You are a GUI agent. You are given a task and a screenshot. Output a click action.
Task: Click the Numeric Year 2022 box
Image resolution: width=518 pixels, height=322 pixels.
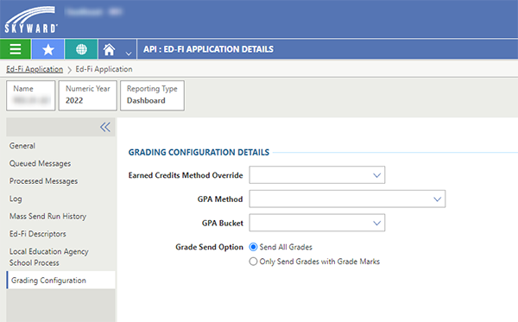click(87, 96)
